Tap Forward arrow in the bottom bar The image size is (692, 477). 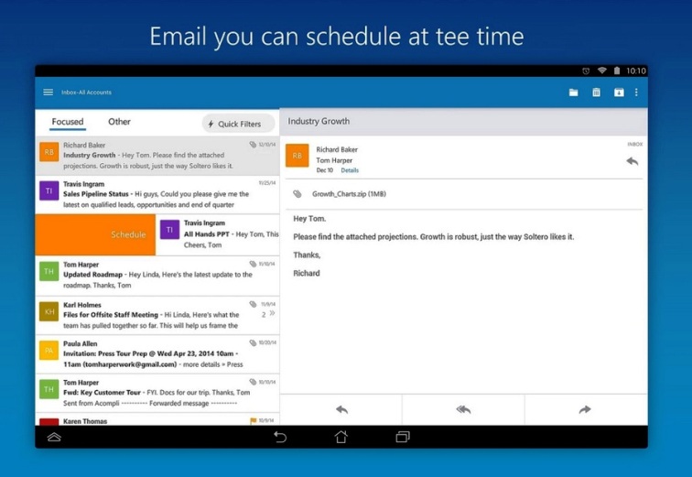[x=585, y=409]
